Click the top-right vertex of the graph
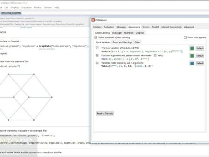Screen dimensions: 209x157 coord(34,74)
